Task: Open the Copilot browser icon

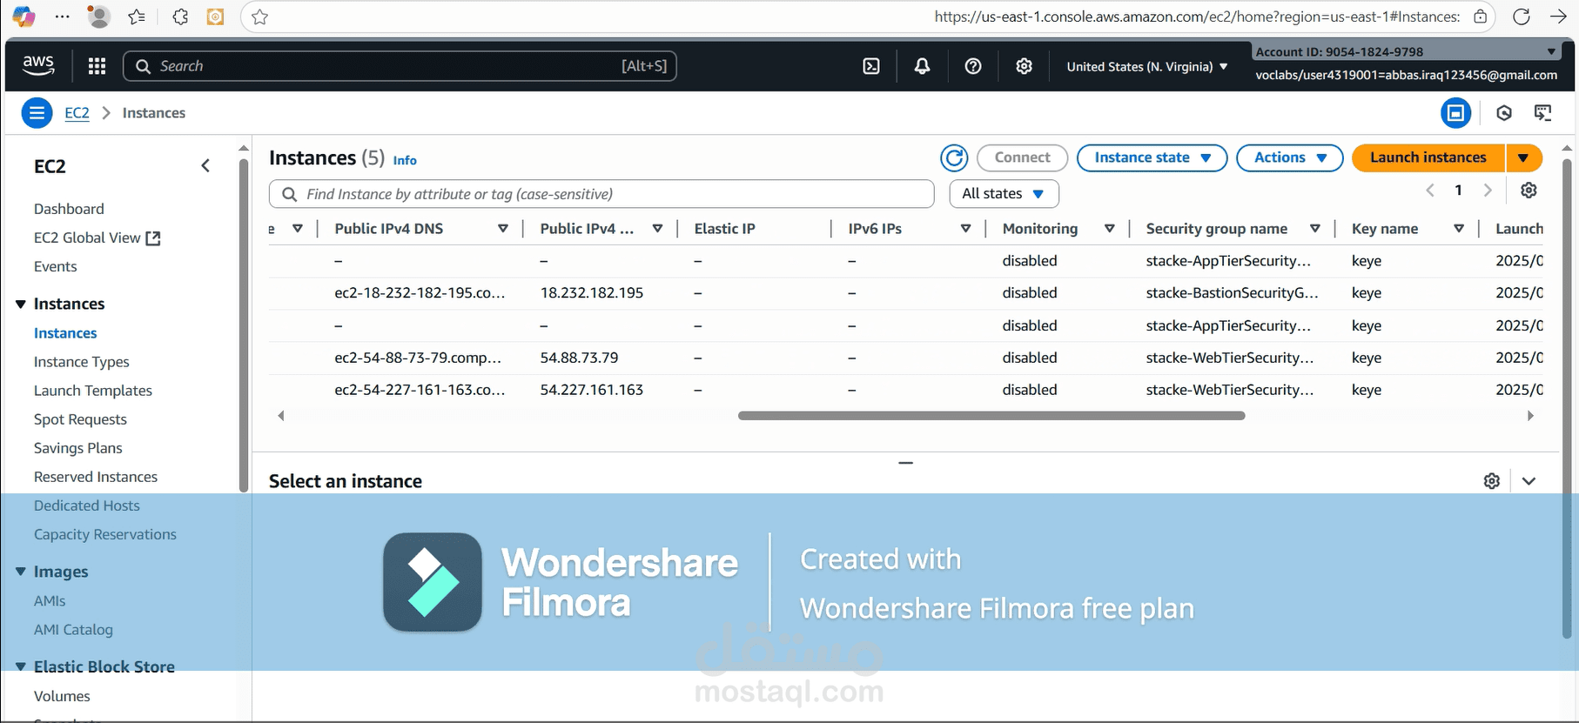Action: click(x=24, y=17)
